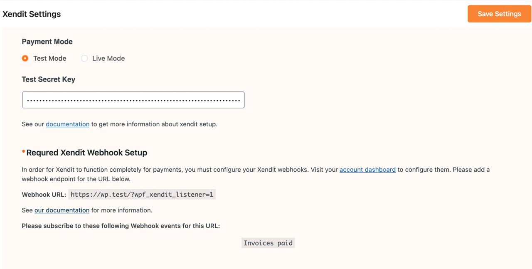Click the Payment Mode section label
This screenshot has height=269, width=532.
tap(47, 42)
